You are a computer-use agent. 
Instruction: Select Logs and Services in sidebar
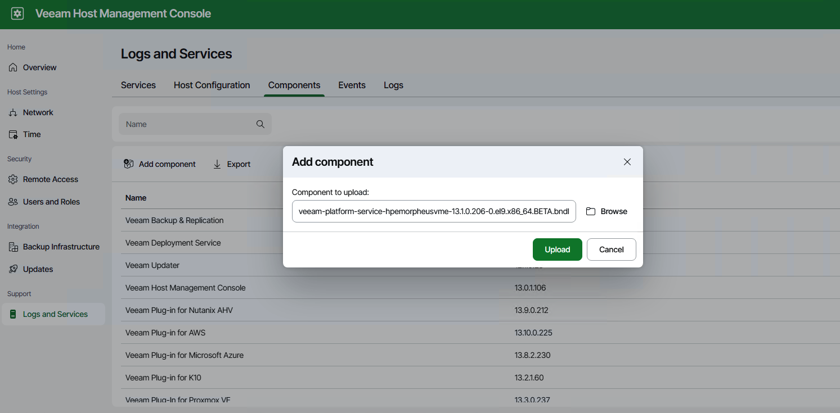[53, 314]
